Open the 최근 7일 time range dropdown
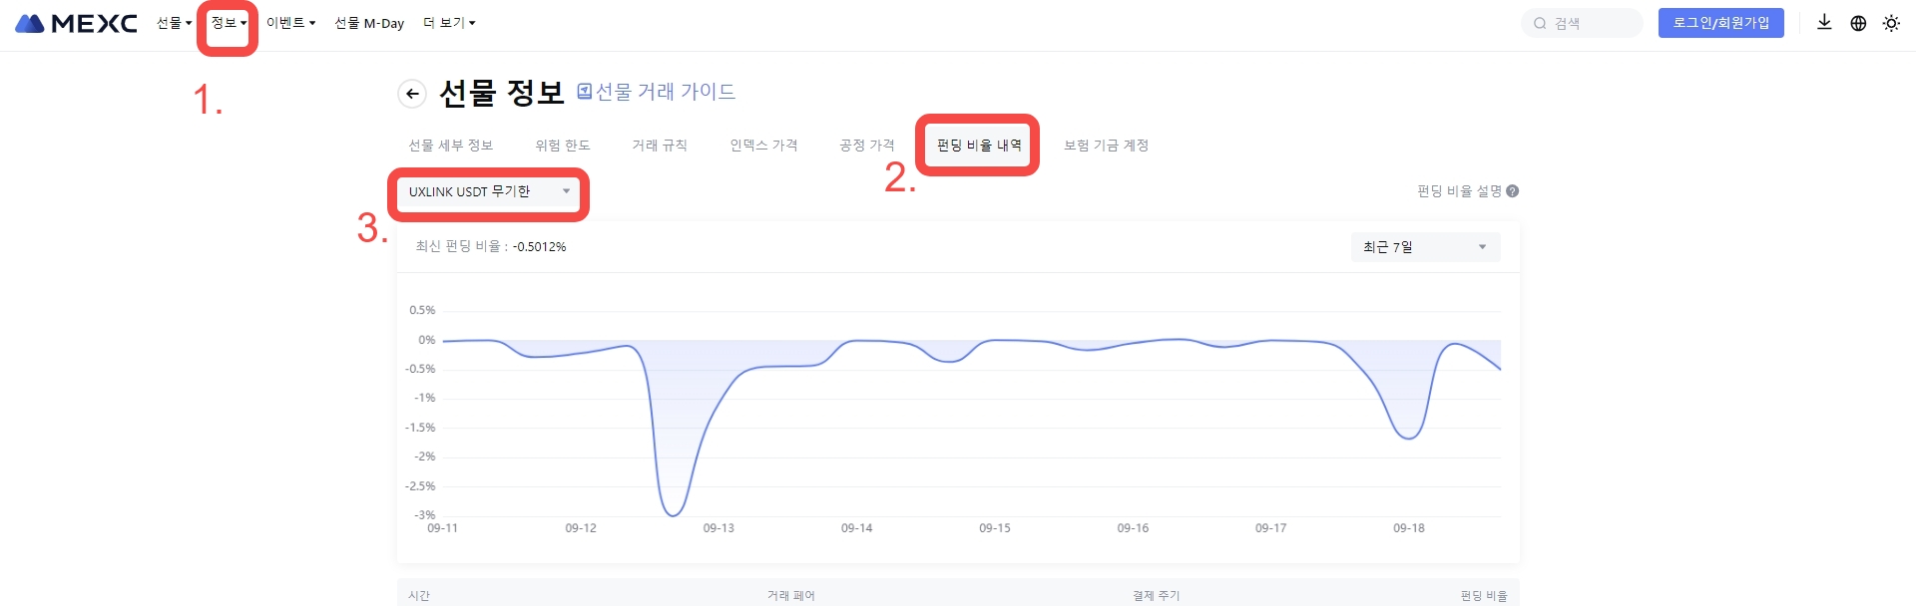 [1425, 247]
